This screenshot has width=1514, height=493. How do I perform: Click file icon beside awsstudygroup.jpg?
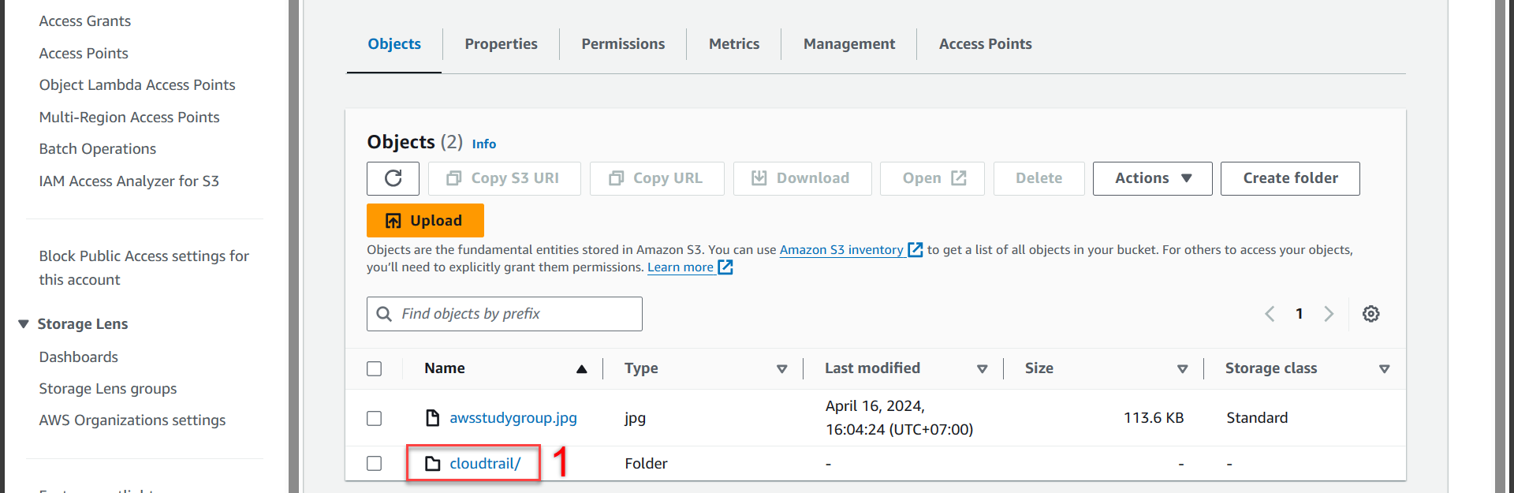[x=432, y=418]
